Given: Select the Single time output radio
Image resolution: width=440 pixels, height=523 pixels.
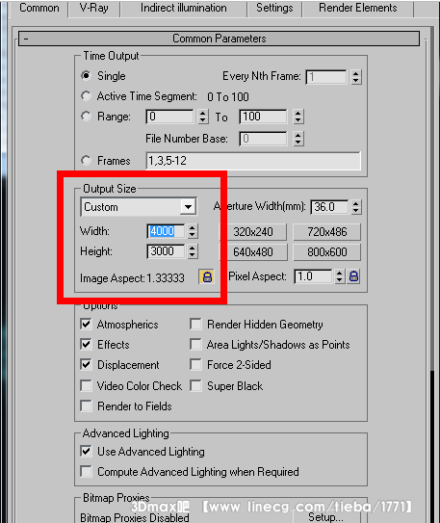Looking at the screenshot, I should coord(86,76).
